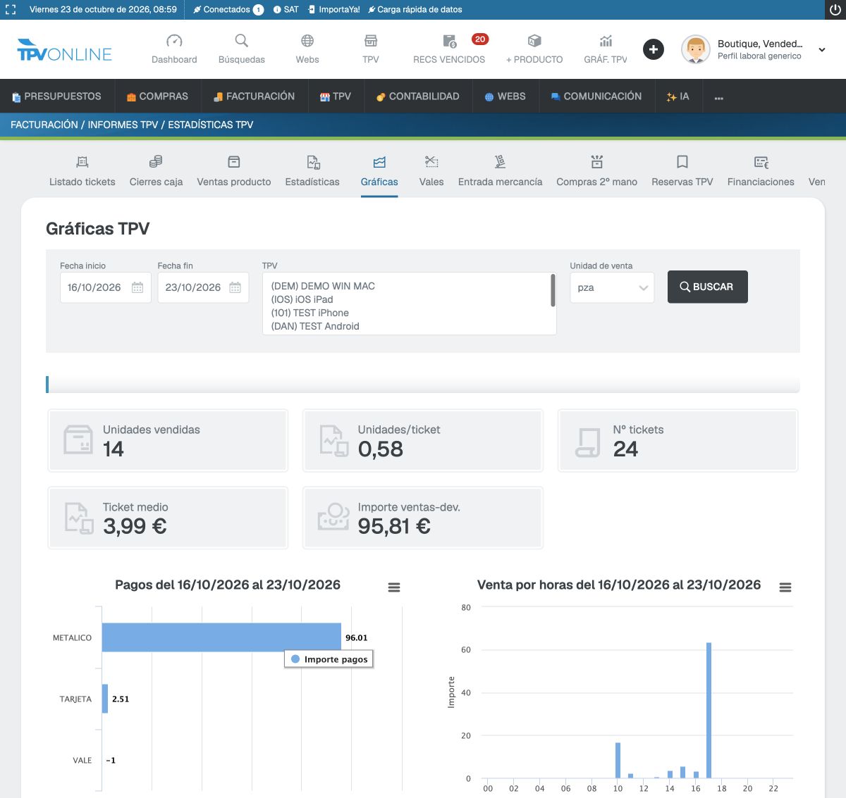Click the round black plus button
The width and height of the screenshot is (846, 798).
point(654,49)
